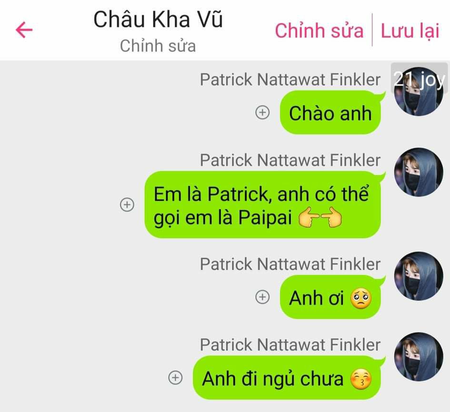Tap the "21 joy" watermark label
The width and height of the screenshot is (450, 412).
point(420,79)
